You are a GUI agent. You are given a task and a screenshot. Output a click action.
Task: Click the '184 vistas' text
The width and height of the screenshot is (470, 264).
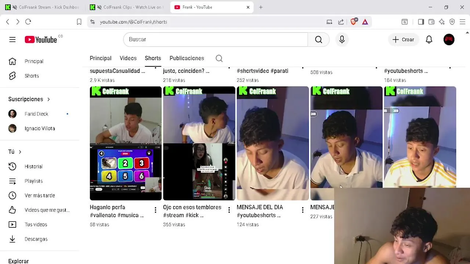pos(395,80)
